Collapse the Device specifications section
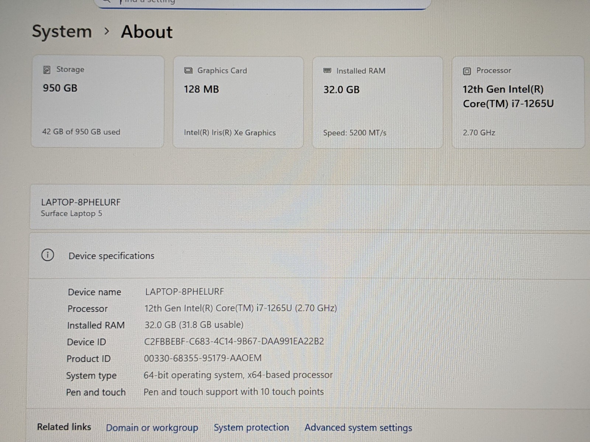590x442 pixels. [x=310, y=255]
